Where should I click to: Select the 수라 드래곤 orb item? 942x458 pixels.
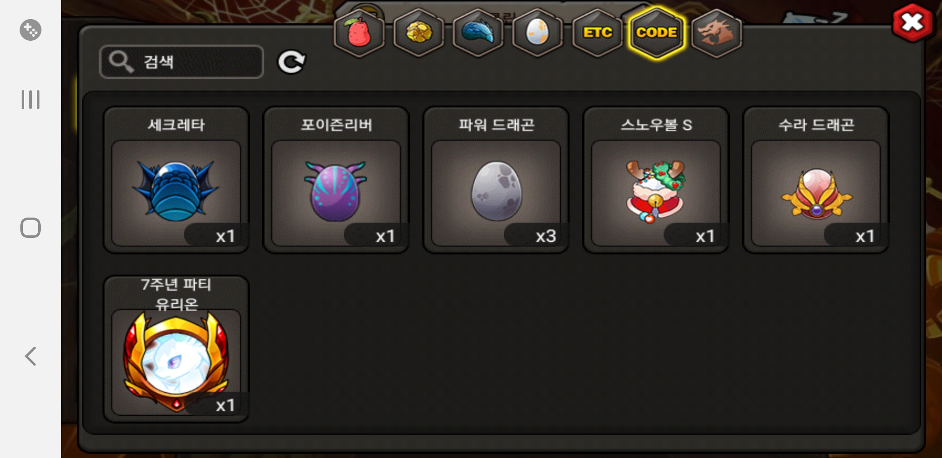click(816, 180)
